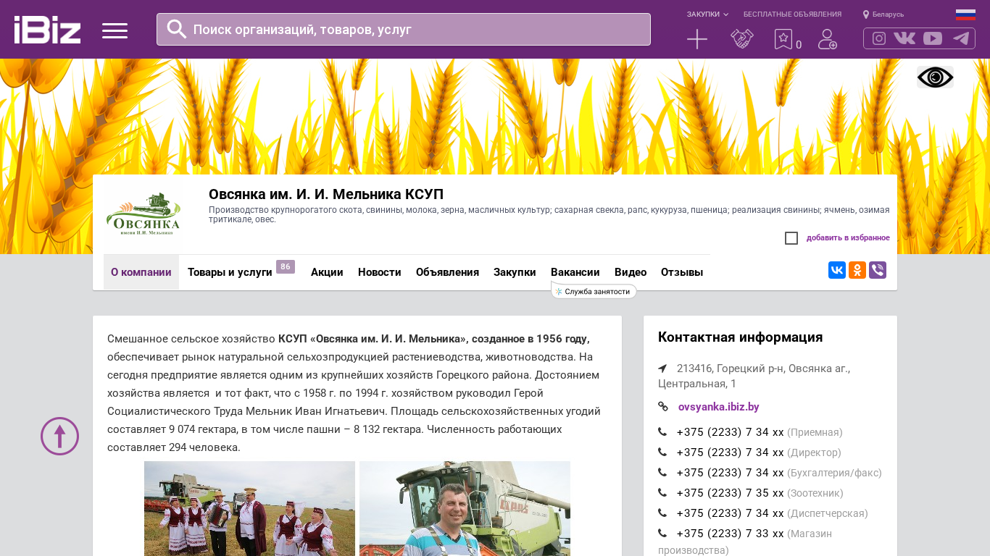This screenshot has width=990, height=556.
Task: Open the iBiz VK page in header
Action: tap(904, 38)
